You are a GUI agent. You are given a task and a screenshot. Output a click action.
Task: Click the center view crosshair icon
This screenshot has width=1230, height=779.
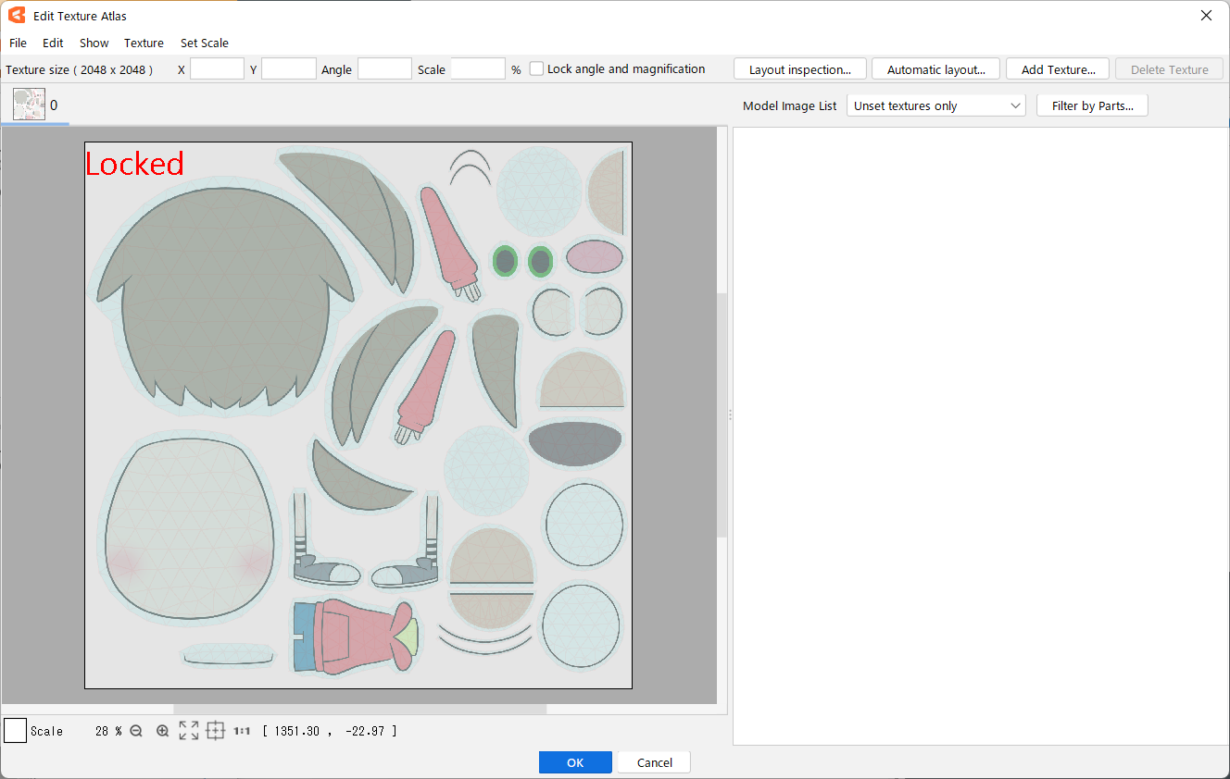pos(215,731)
